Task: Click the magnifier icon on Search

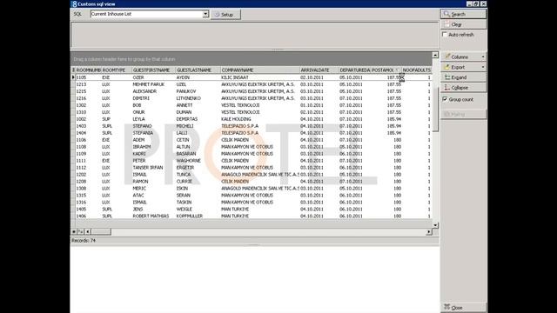Action: click(x=446, y=14)
